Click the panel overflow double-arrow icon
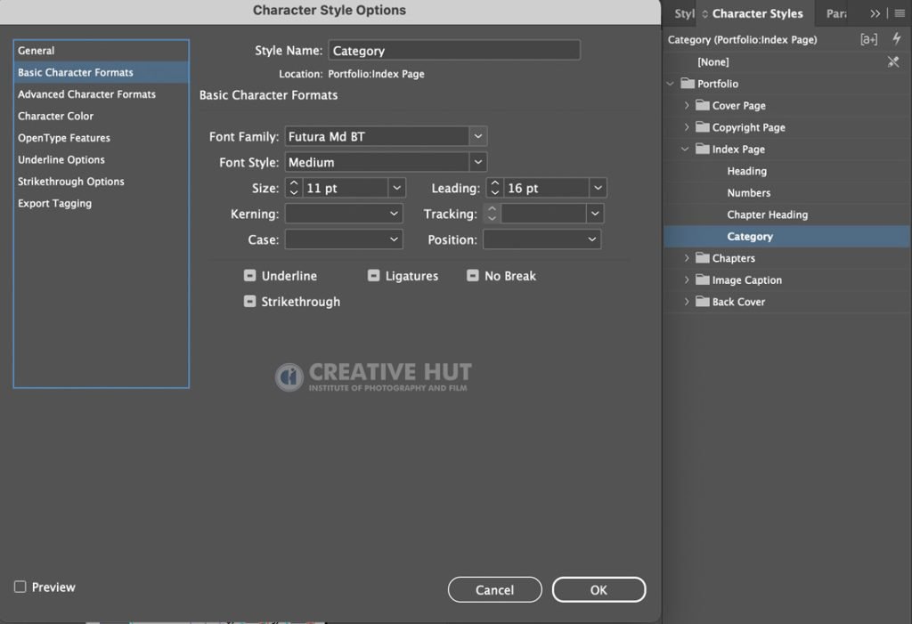Screen dimensions: 912x624 click(875, 13)
